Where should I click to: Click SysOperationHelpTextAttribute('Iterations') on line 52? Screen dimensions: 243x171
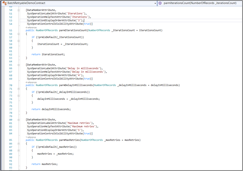tap(59, 17)
